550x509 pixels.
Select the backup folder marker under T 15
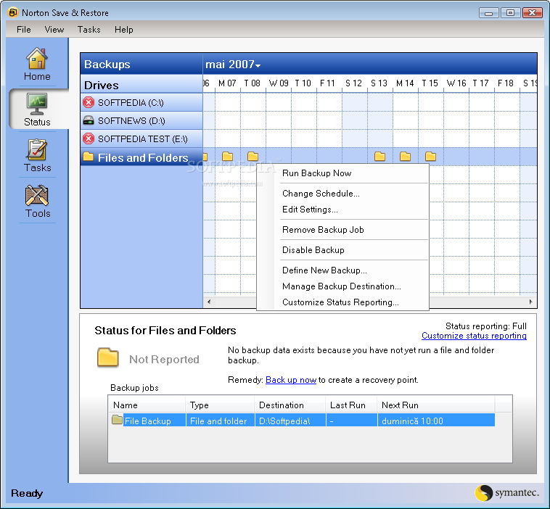pyautogui.click(x=431, y=157)
